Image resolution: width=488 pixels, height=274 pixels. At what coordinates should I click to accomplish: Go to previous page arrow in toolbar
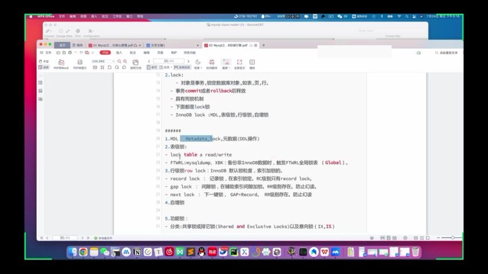149,61
